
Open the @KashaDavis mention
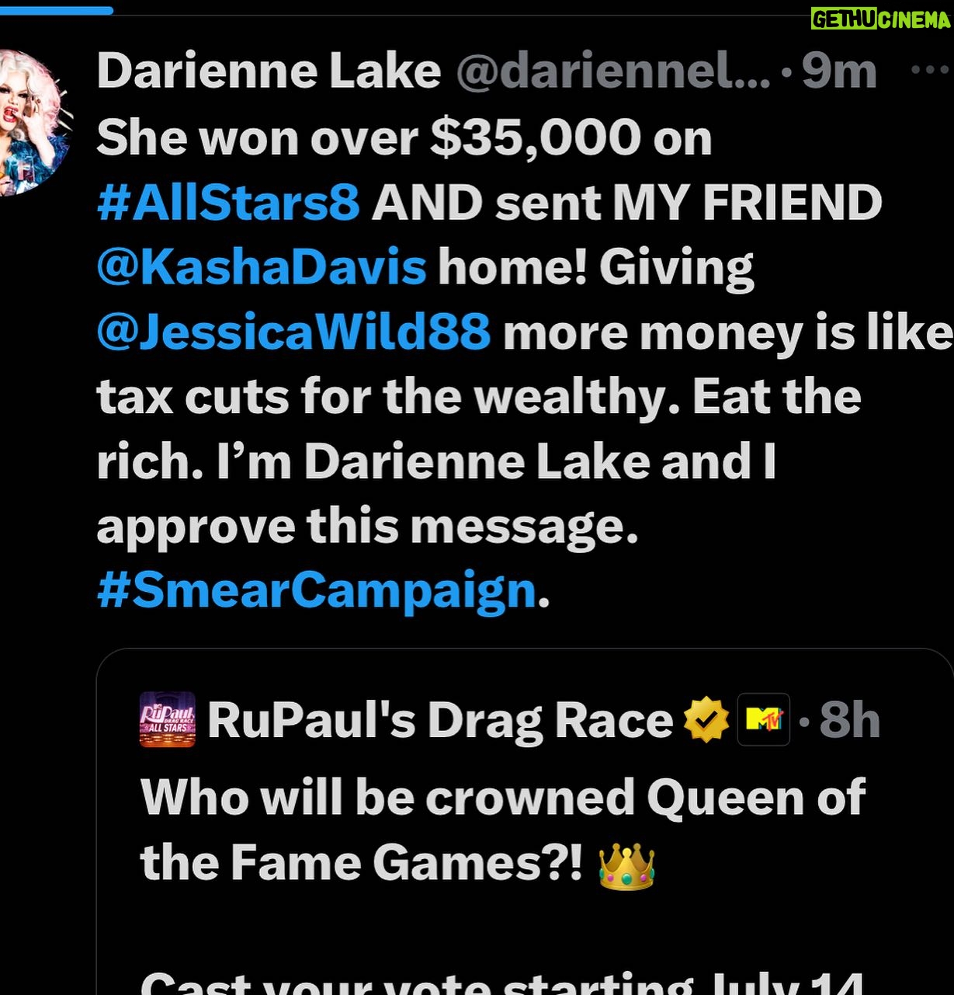(x=262, y=267)
